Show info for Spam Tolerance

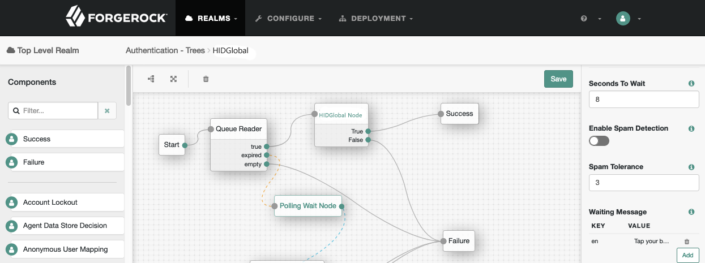[x=691, y=167]
